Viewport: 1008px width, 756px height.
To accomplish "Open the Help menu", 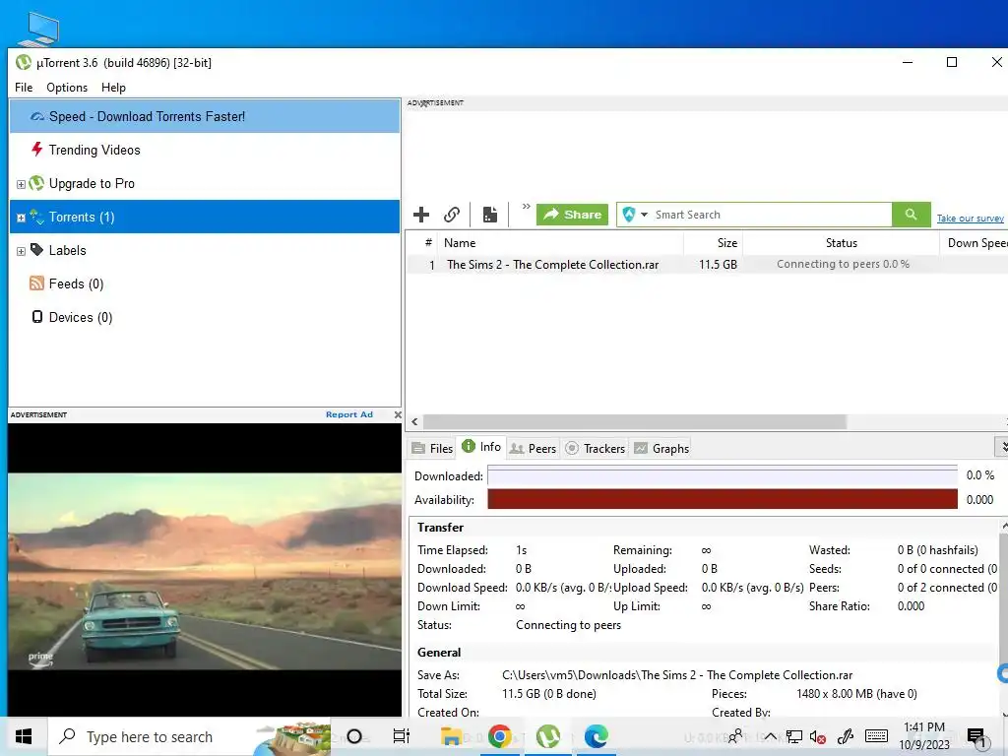I will point(114,88).
